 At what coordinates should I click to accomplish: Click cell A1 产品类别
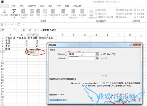coord(11,38)
